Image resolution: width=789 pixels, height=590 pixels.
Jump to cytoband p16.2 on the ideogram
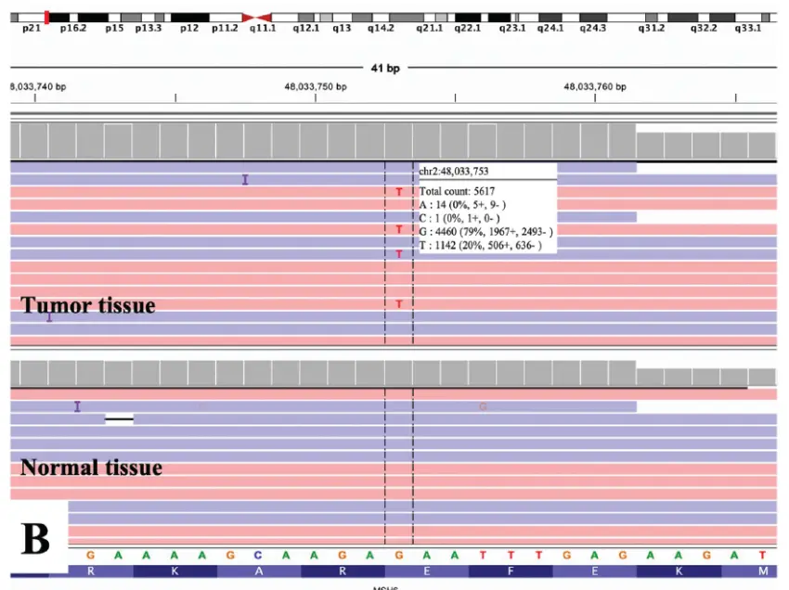click(73, 28)
